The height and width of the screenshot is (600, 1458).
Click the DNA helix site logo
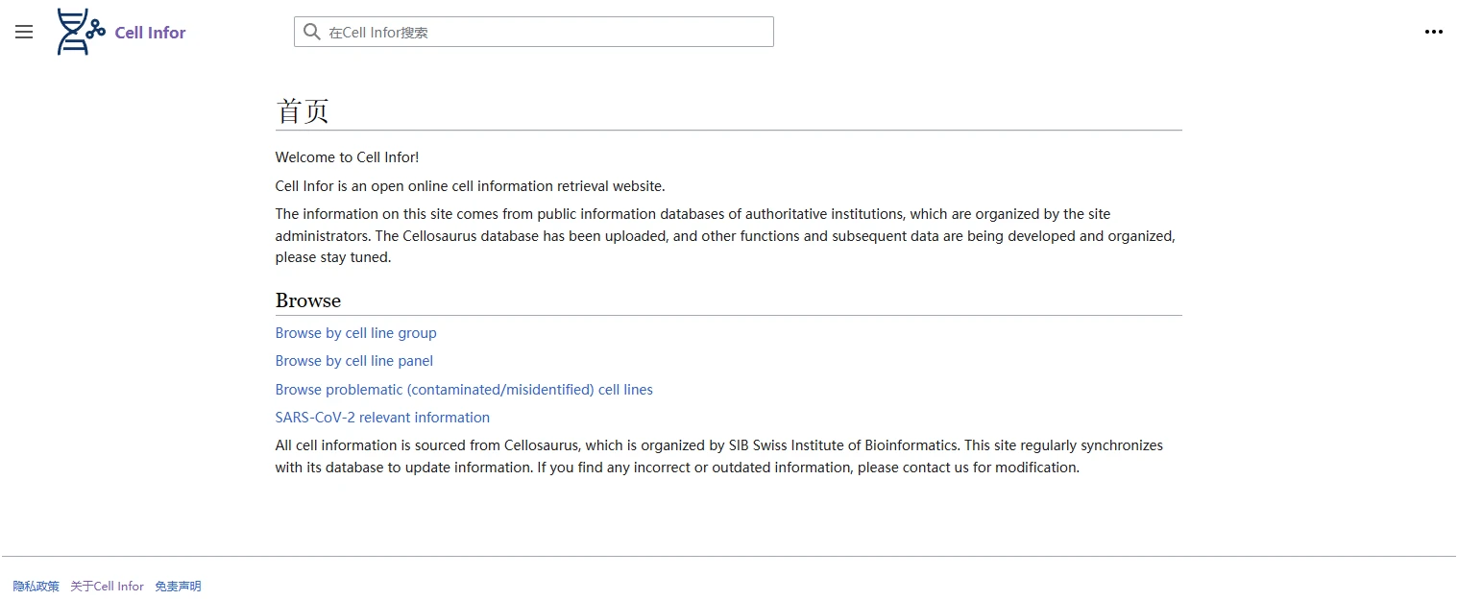[x=81, y=32]
